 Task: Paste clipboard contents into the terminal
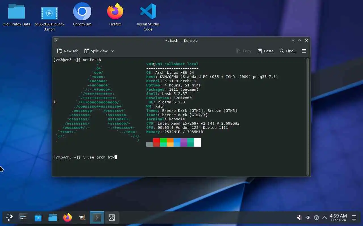266,51
